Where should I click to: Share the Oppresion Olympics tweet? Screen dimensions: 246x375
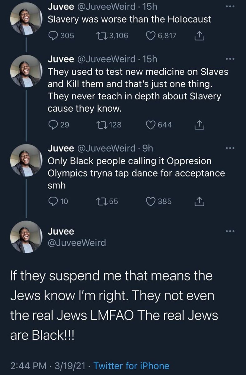[199, 202]
